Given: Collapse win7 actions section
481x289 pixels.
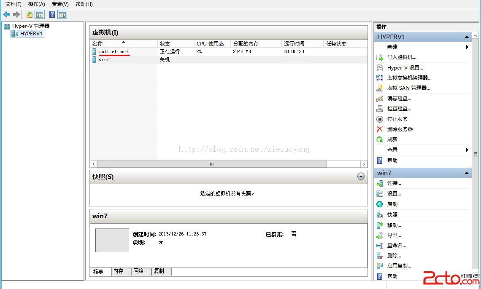Looking at the screenshot, I should point(467,173).
